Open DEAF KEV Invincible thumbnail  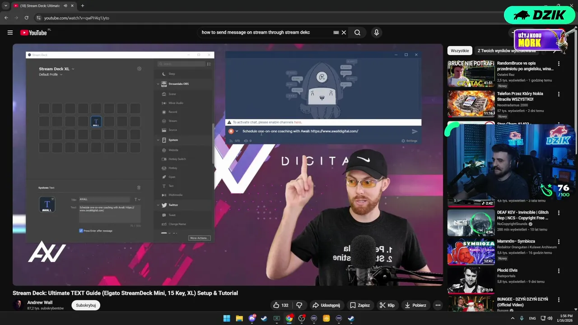pos(471,222)
